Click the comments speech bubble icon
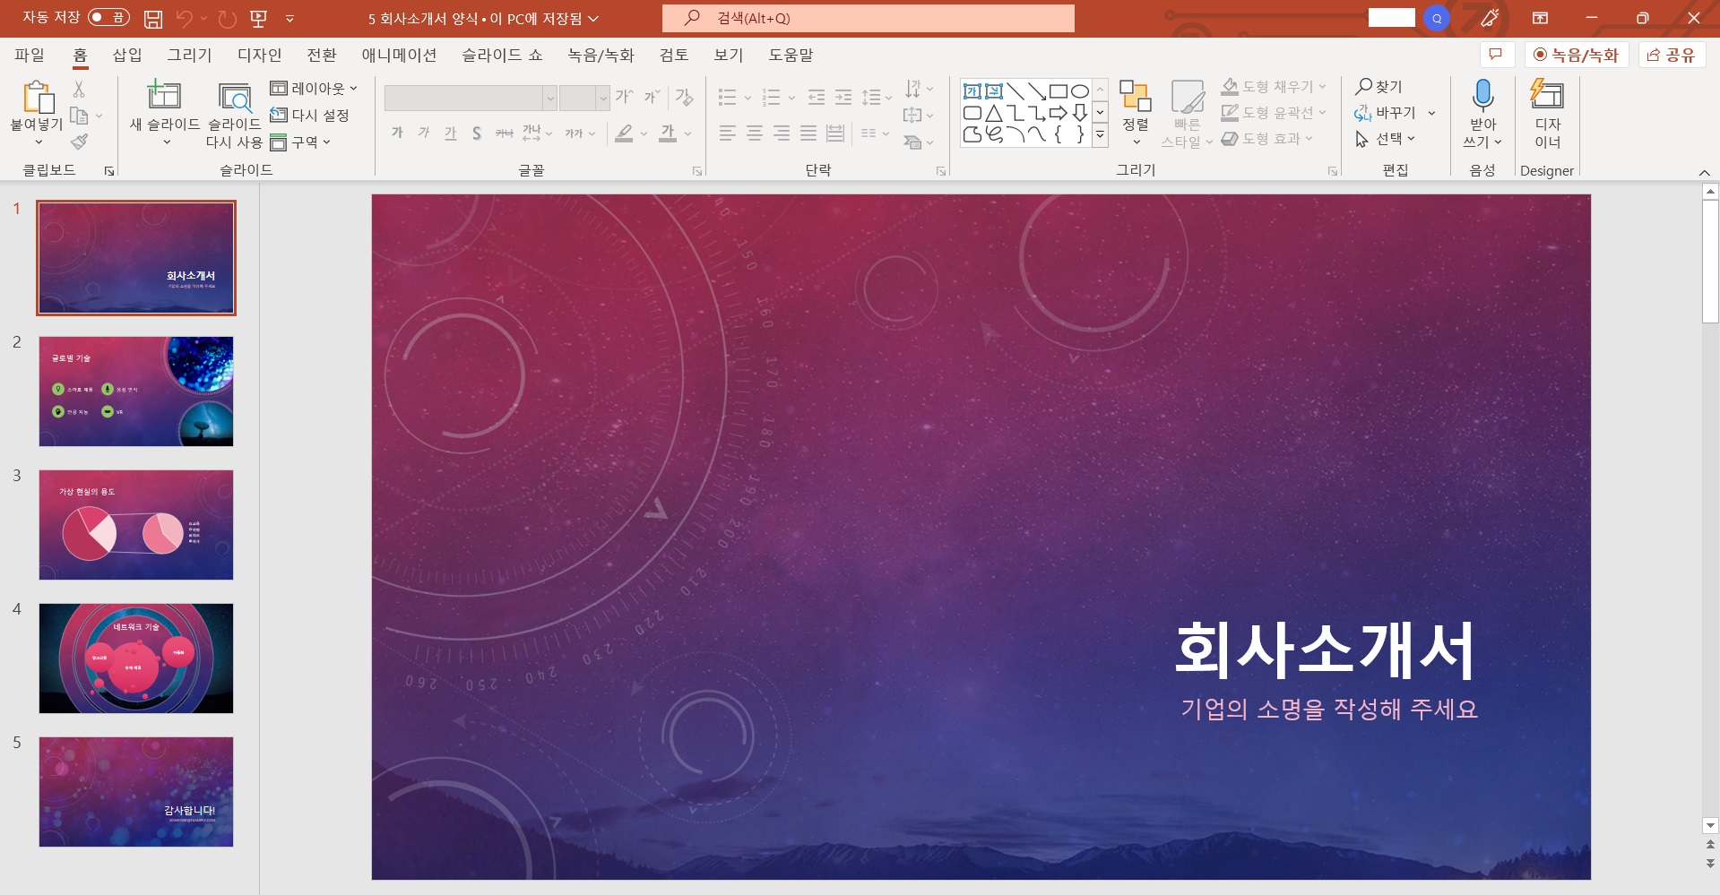The width and height of the screenshot is (1720, 895). click(x=1496, y=55)
